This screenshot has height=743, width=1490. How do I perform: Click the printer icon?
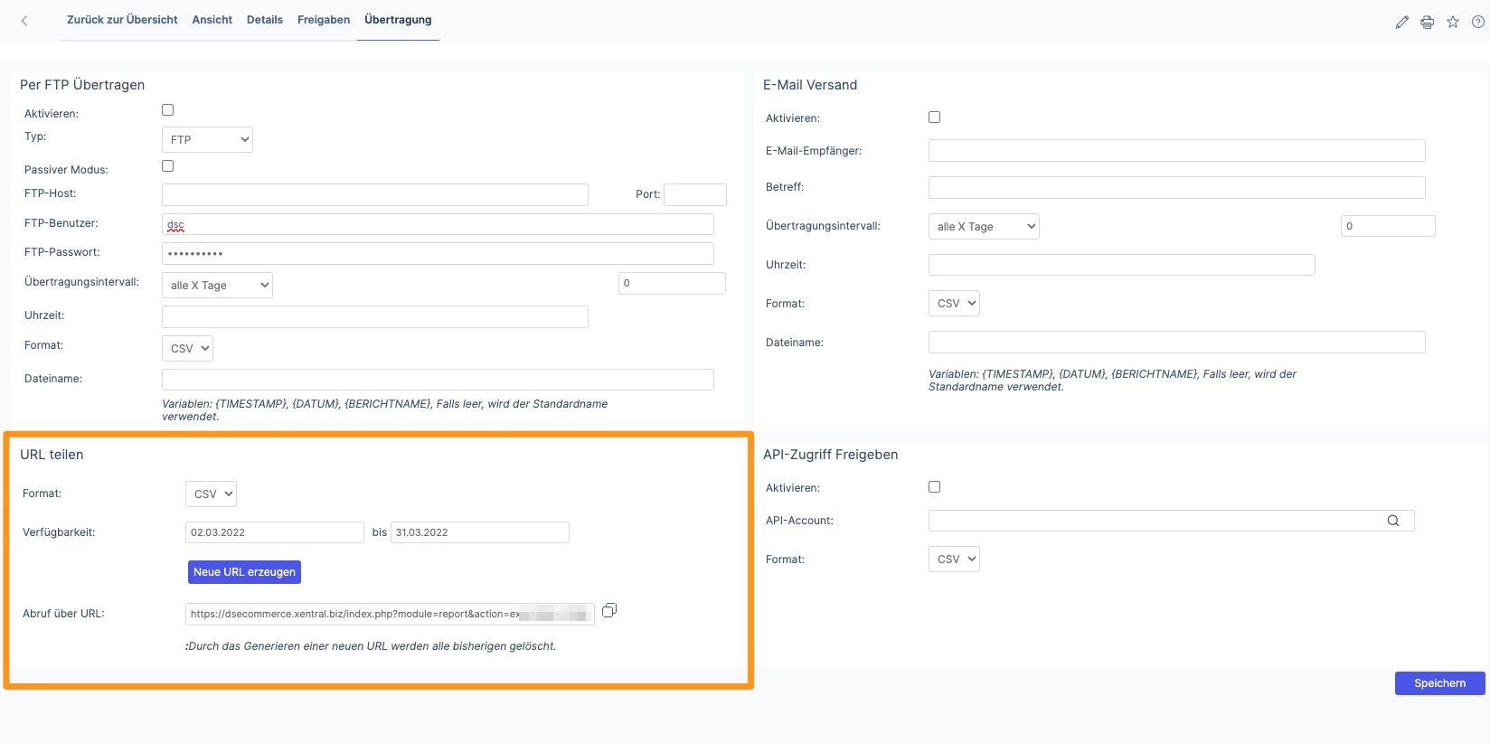[x=1427, y=22]
